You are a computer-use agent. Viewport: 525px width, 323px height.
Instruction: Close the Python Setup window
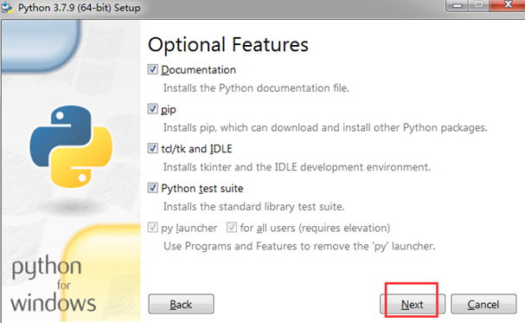508,4
